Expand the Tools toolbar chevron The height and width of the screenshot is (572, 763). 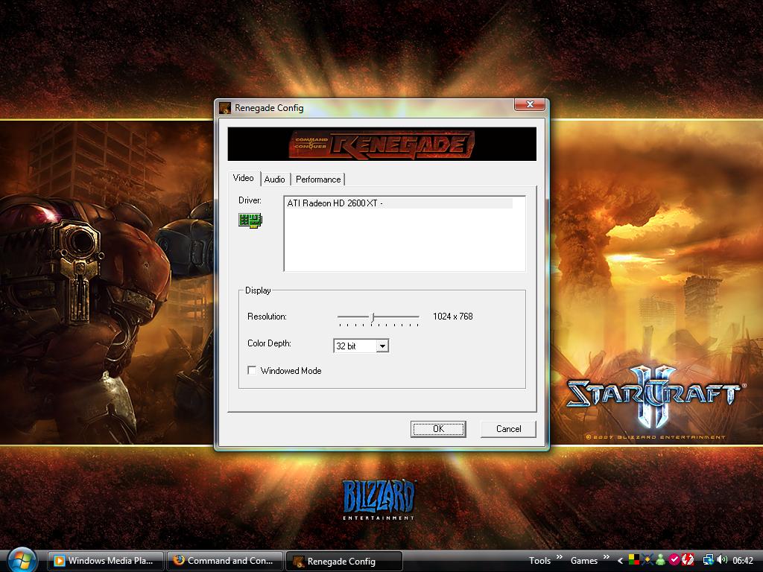(x=559, y=559)
